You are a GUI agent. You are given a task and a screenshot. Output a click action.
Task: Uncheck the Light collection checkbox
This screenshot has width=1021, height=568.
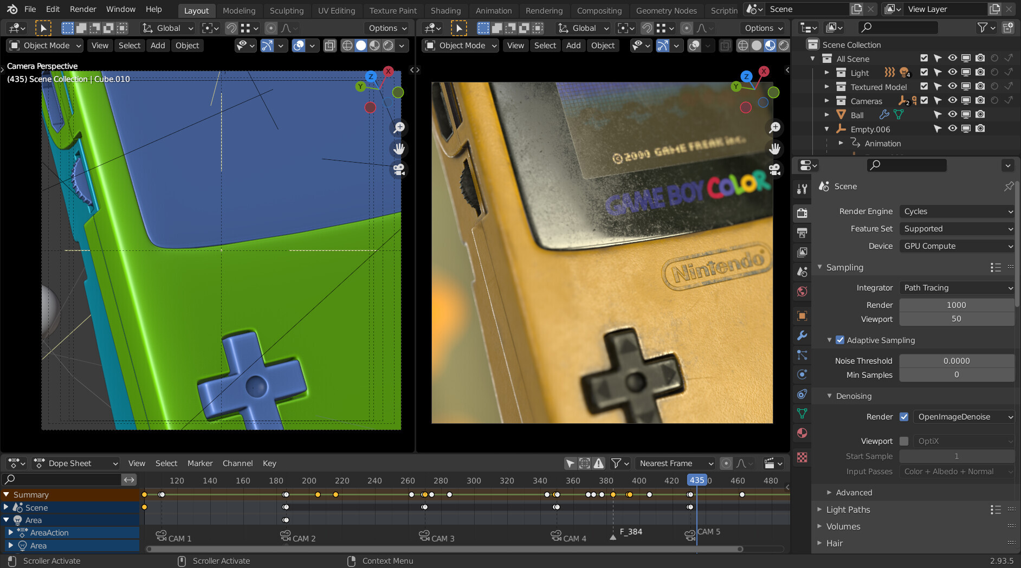pyautogui.click(x=924, y=72)
